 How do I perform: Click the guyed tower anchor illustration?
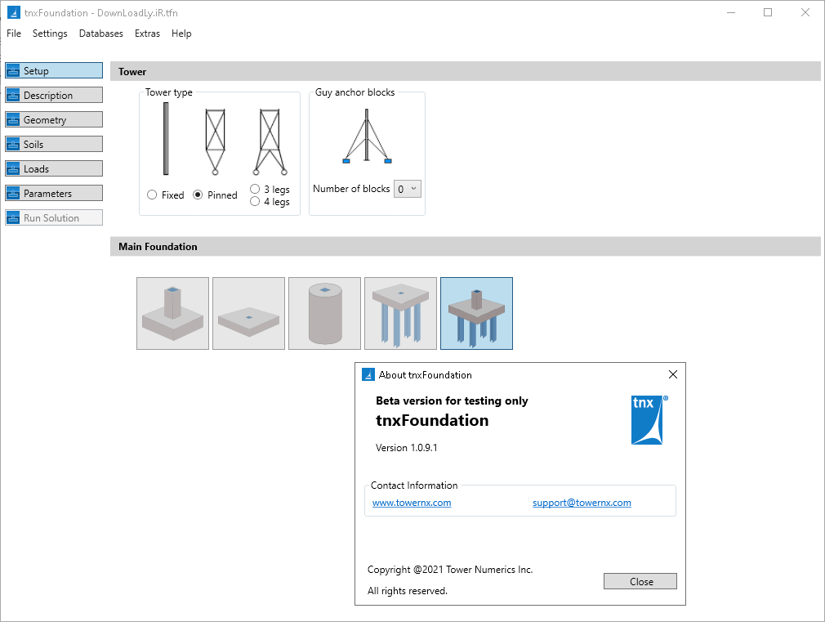tap(367, 136)
